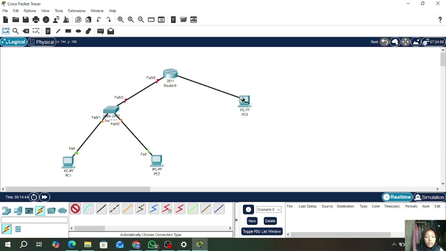Open the Window menu
Viewport: 446px width, 251px height.
[97, 11]
